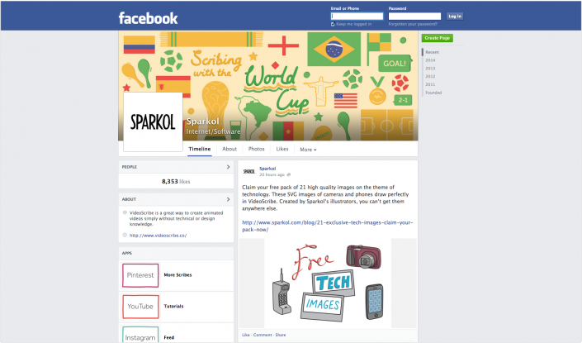Viewport: 582px width, 343px height.
Task: Jump to Recent in timeline navigator
Action: tap(432, 52)
